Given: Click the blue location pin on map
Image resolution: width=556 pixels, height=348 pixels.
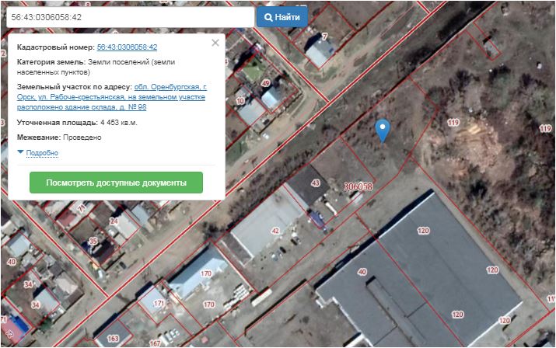Looking at the screenshot, I should point(382,130).
